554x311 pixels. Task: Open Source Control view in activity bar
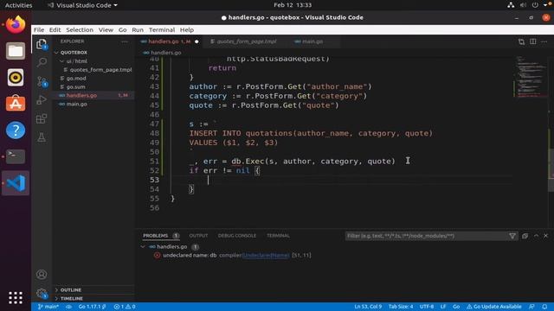click(42, 82)
